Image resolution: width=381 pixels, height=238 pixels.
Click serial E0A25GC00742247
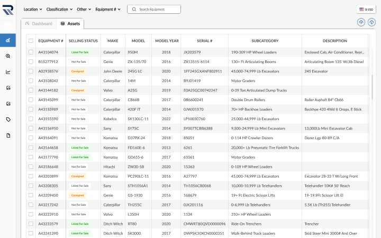coord(201,90)
